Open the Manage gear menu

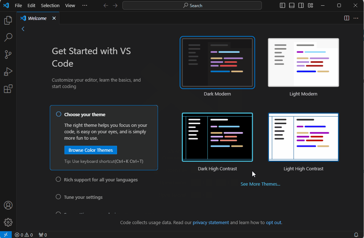click(8, 222)
